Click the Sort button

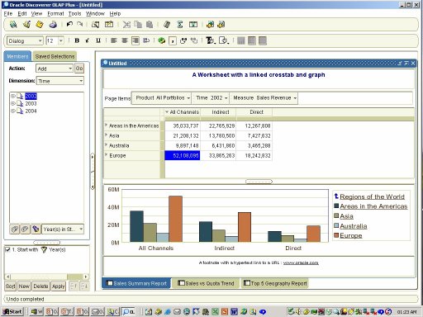(11, 286)
